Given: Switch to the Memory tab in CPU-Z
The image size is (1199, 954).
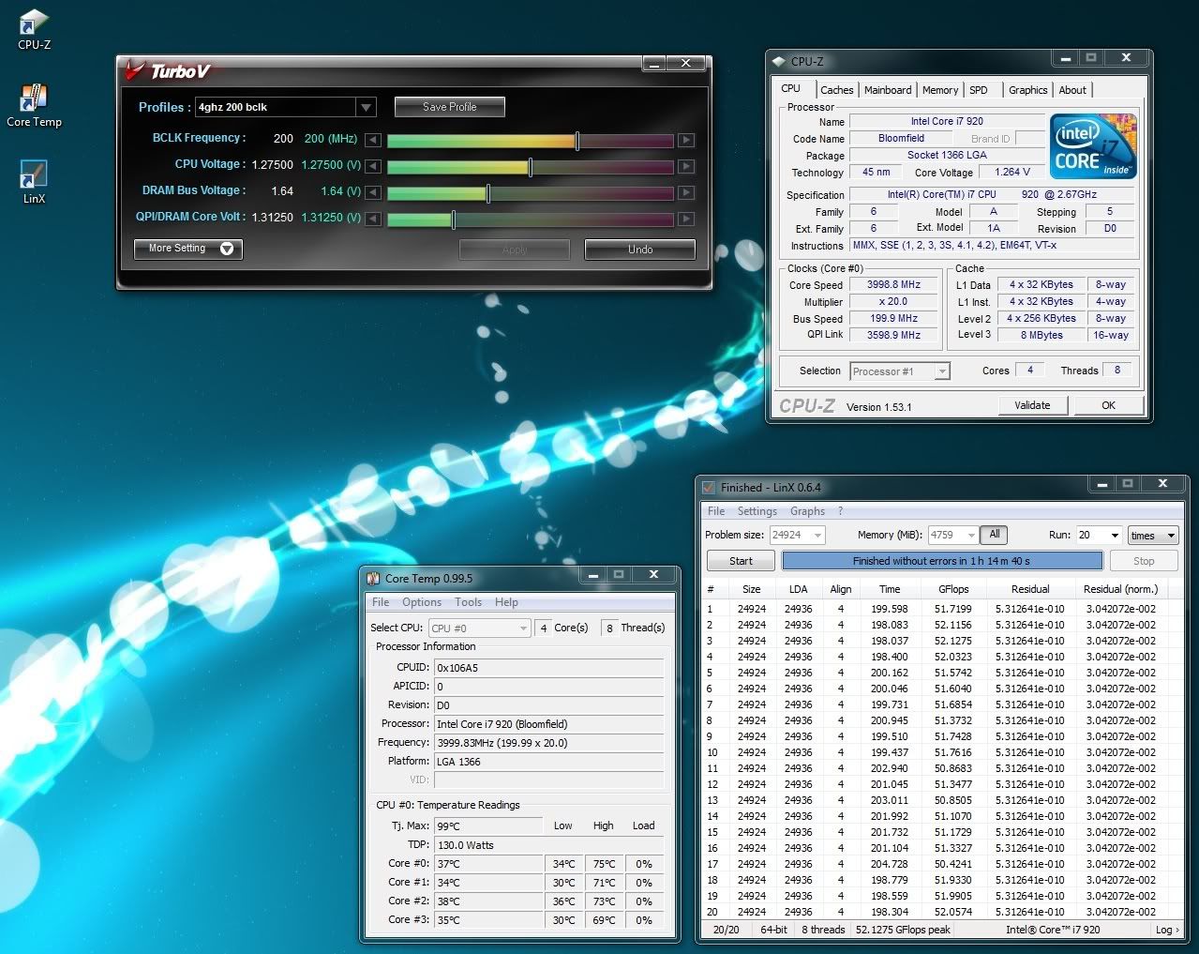Looking at the screenshot, I should pyautogui.click(x=939, y=89).
